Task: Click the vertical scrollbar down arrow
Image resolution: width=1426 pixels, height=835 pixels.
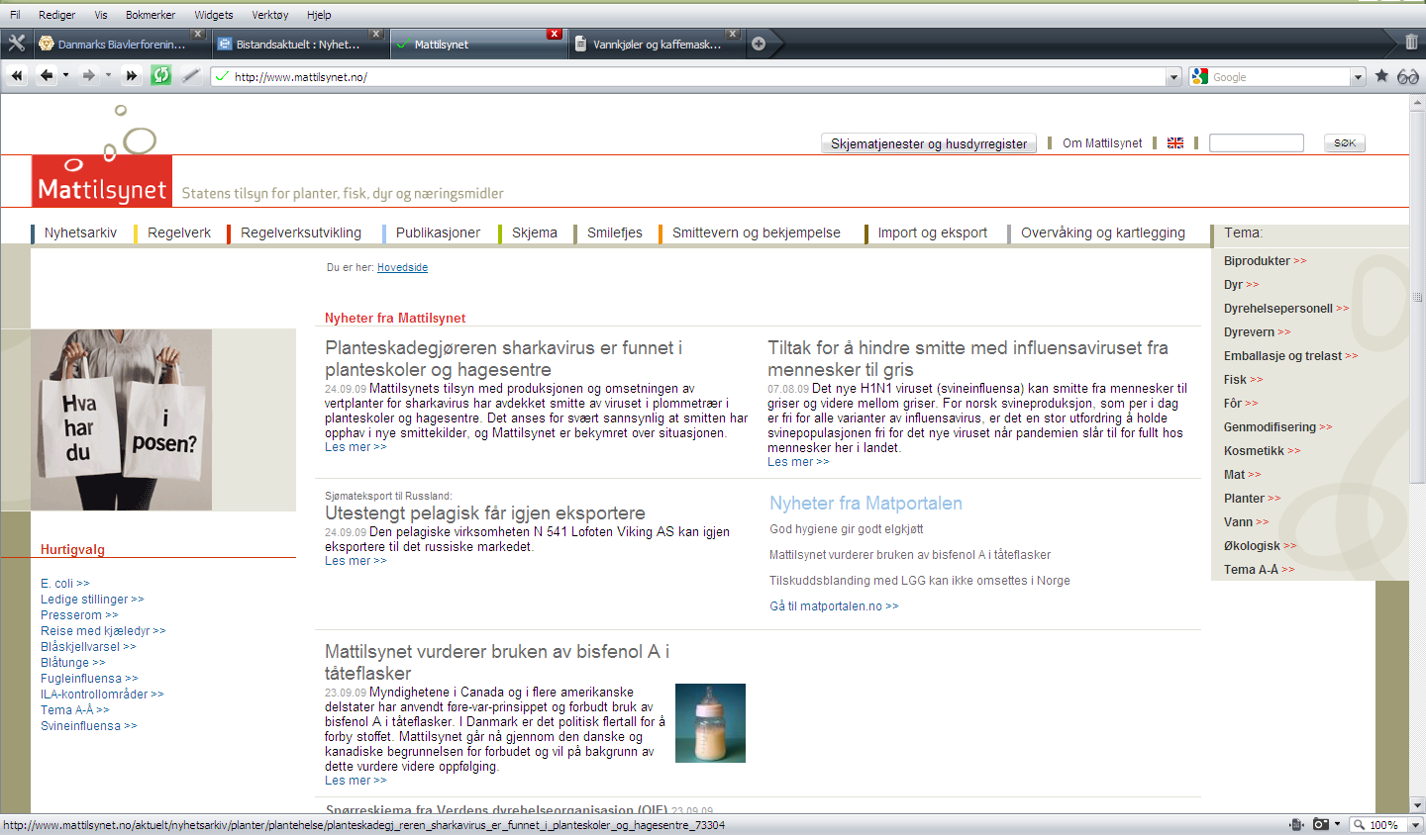Action: tap(1417, 805)
